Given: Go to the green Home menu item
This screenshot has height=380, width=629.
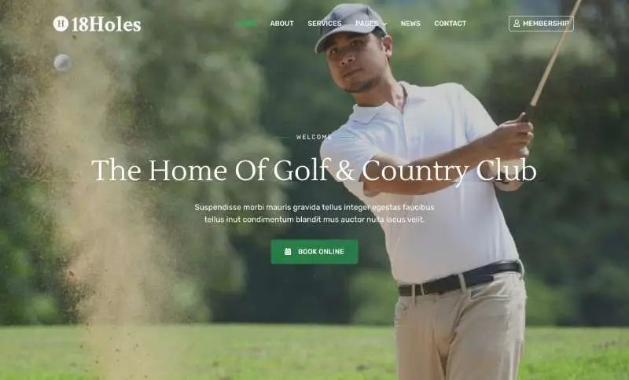Looking at the screenshot, I should (246, 24).
